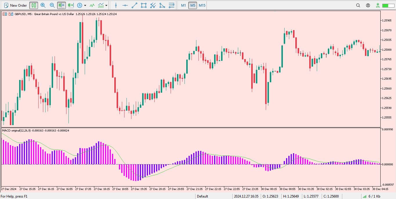Open the objects list icon
The image size is (396, 199).
coord(172,5)
